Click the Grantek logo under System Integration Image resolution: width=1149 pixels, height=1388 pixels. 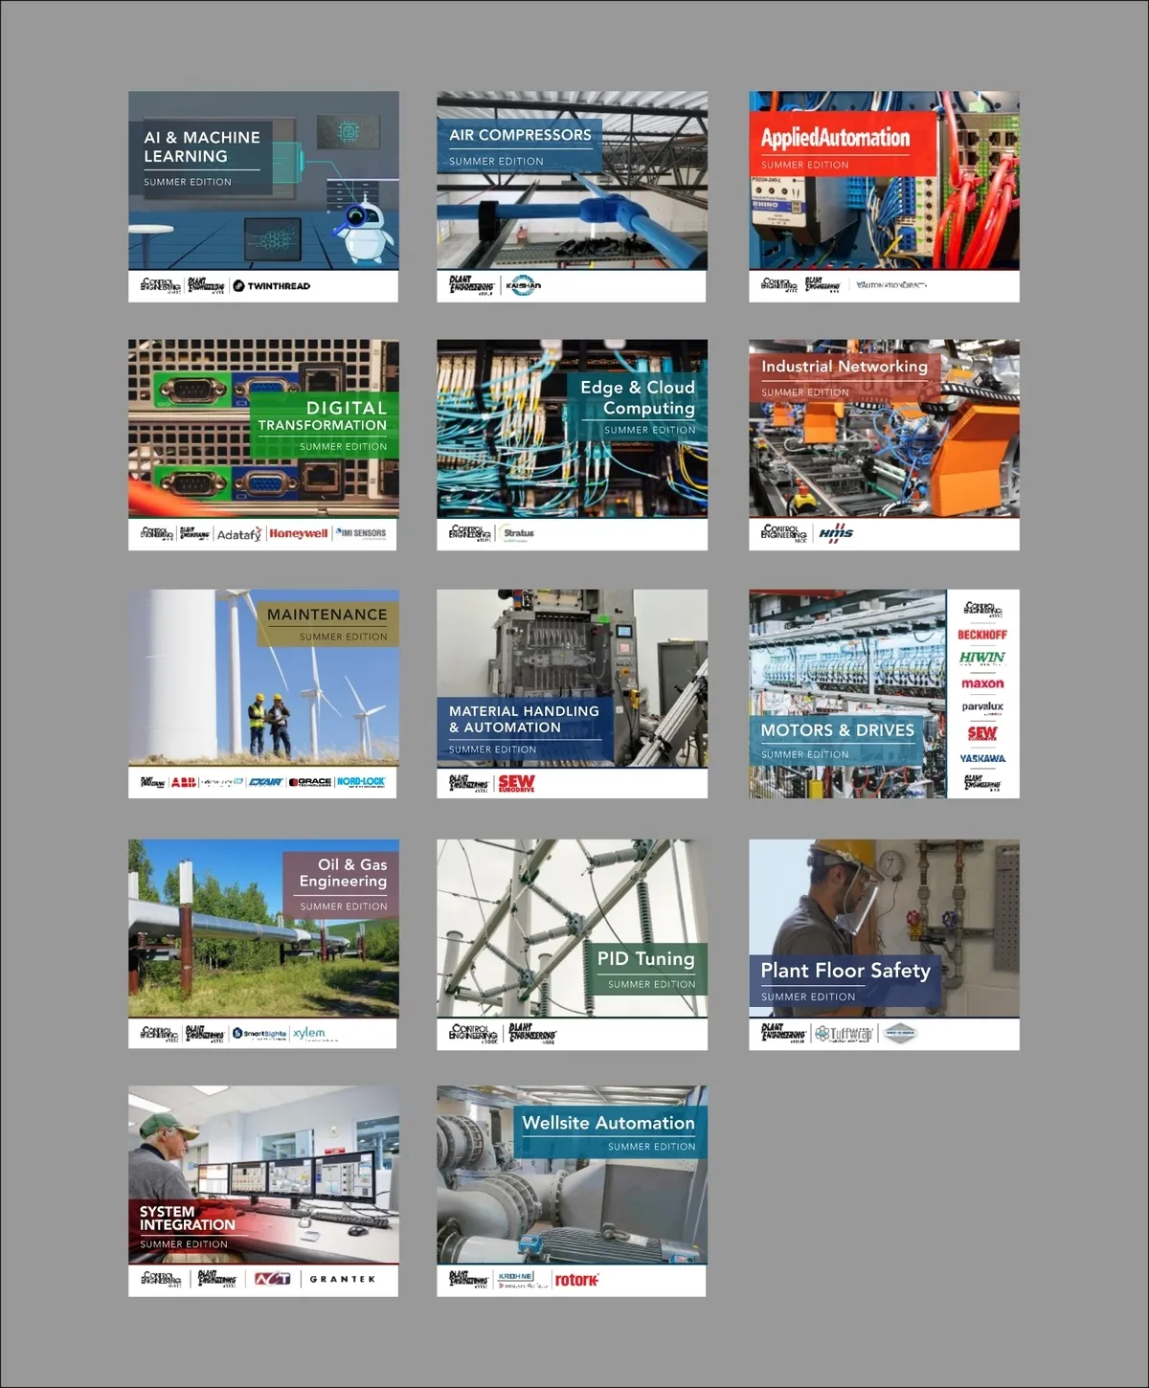343,1280
